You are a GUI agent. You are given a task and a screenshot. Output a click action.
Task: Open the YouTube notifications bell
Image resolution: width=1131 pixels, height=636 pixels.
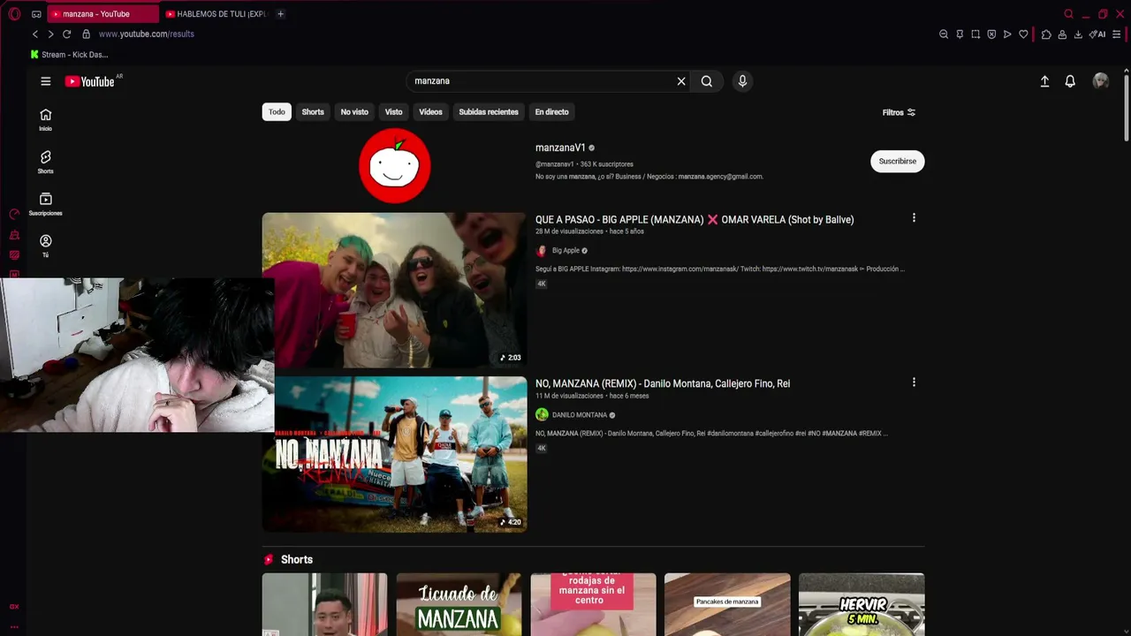[x=1070, y=81]
